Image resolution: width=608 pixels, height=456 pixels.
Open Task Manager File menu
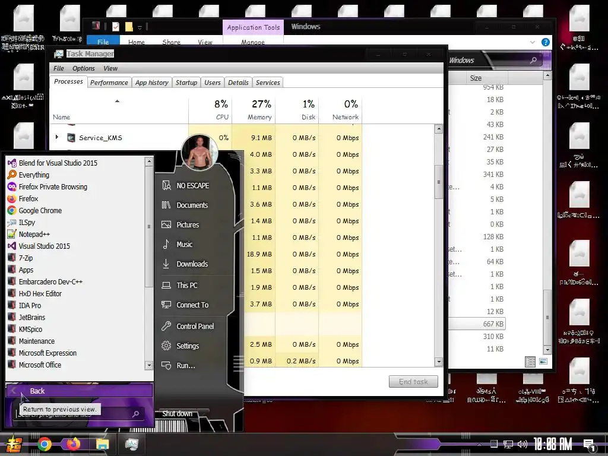pyautogui.click(x=59, y=68)
